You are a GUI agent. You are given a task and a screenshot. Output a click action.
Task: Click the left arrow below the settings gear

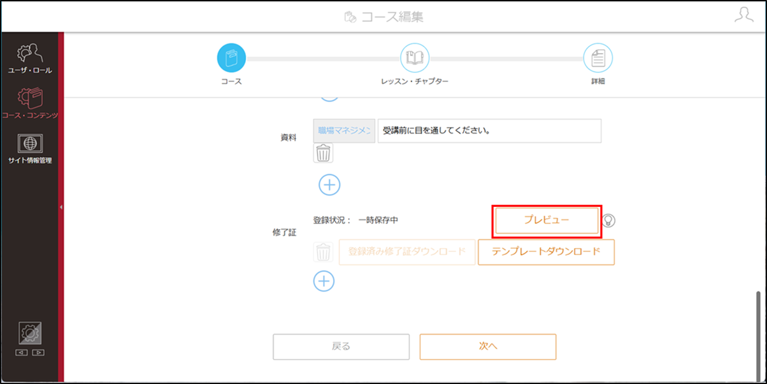pos(22,352)
